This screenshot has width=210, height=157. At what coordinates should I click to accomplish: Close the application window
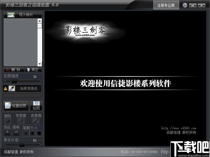point(202,6)
